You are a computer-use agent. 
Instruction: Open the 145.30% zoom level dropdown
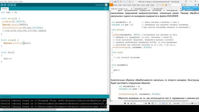pyautogui.click(x=182, y=103)
